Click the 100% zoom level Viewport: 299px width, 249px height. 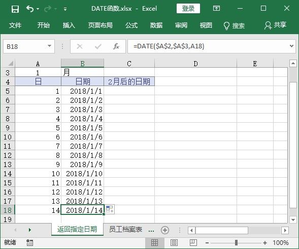pos(281,243)
